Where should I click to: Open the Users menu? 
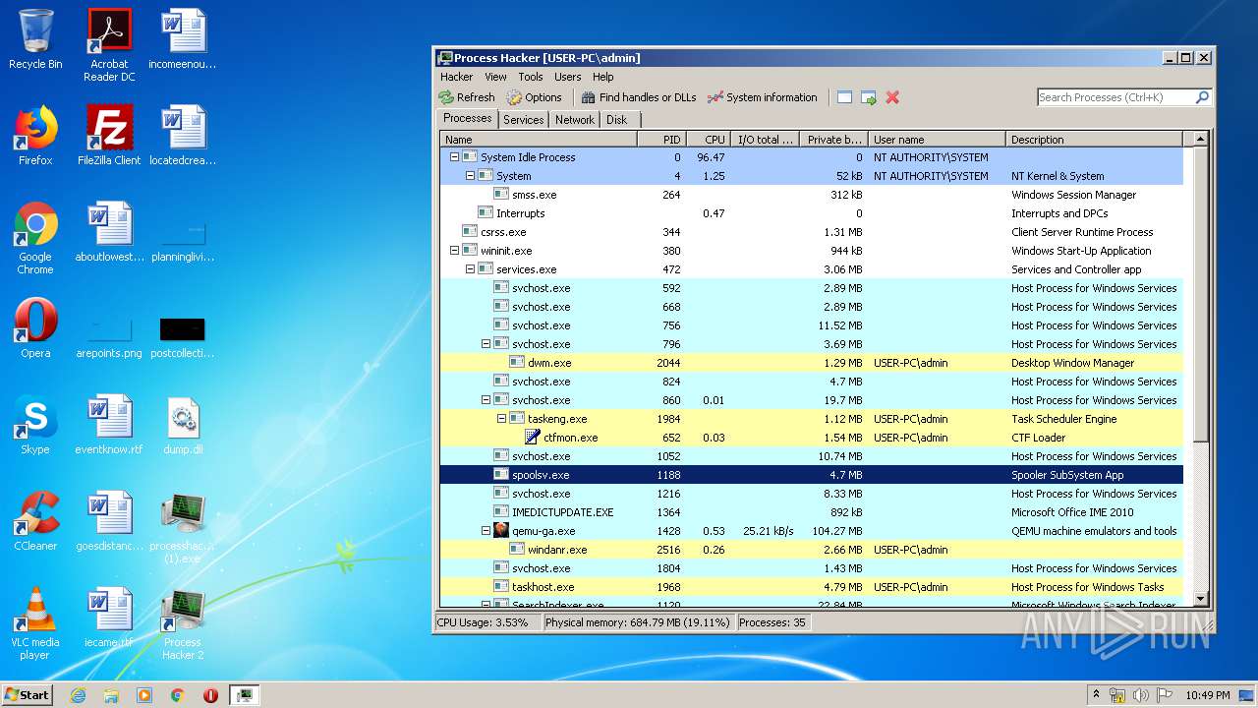click(568, 77)
